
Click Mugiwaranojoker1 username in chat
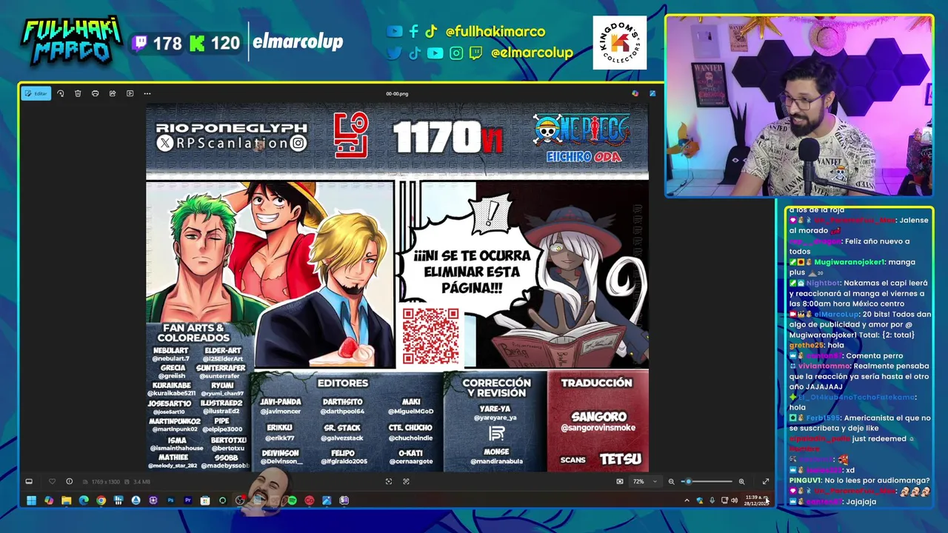[849, 262]
